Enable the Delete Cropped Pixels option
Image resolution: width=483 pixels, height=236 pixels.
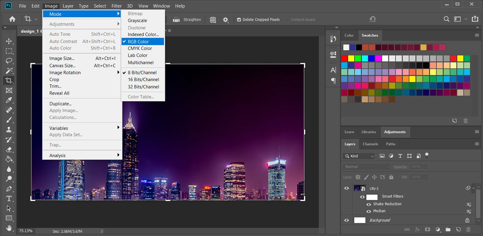click(x=238, y=19)
